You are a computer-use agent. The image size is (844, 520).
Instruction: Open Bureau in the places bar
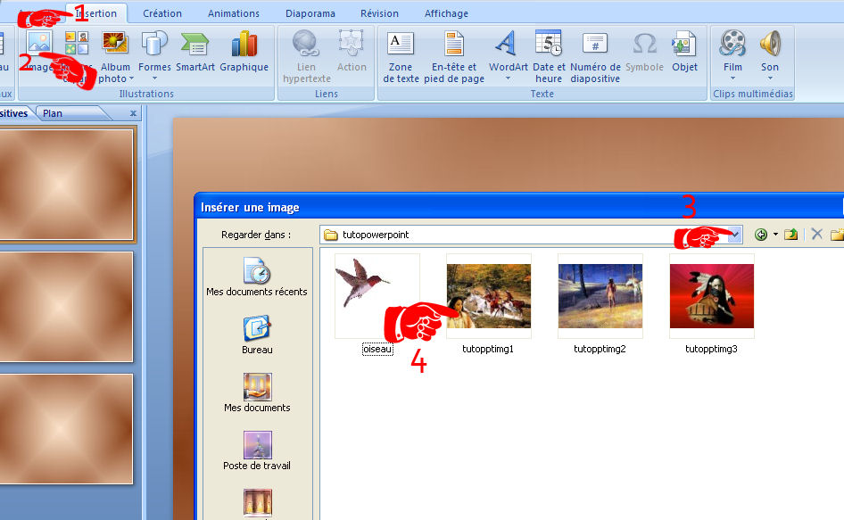[x=257, y=335]
